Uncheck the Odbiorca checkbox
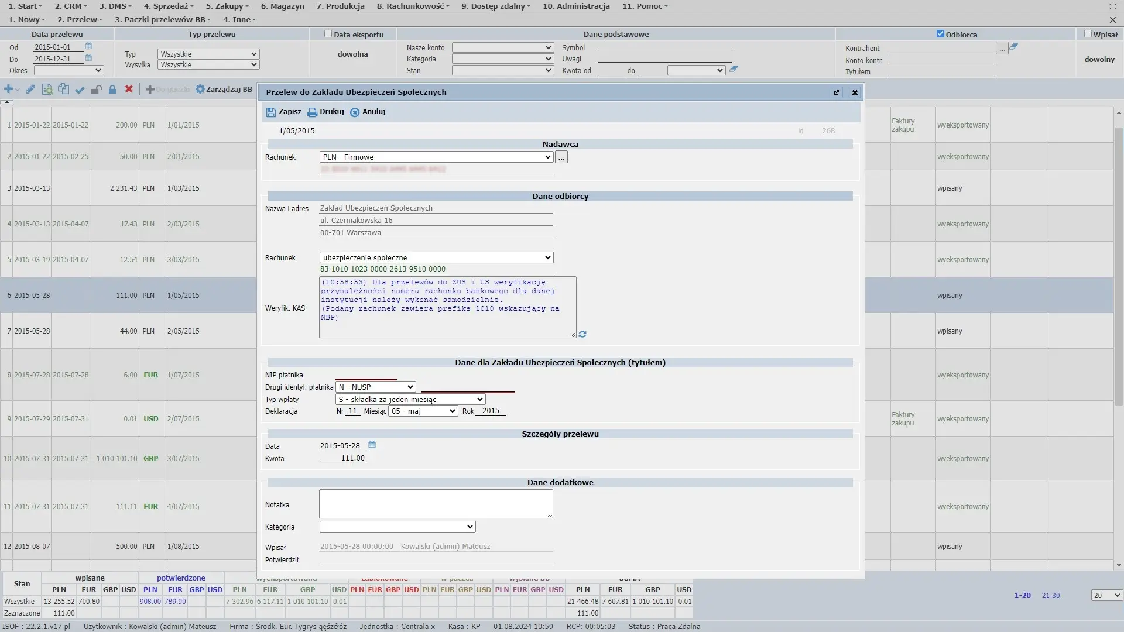This screenshot has height=632, width=1124. point(940,34)
